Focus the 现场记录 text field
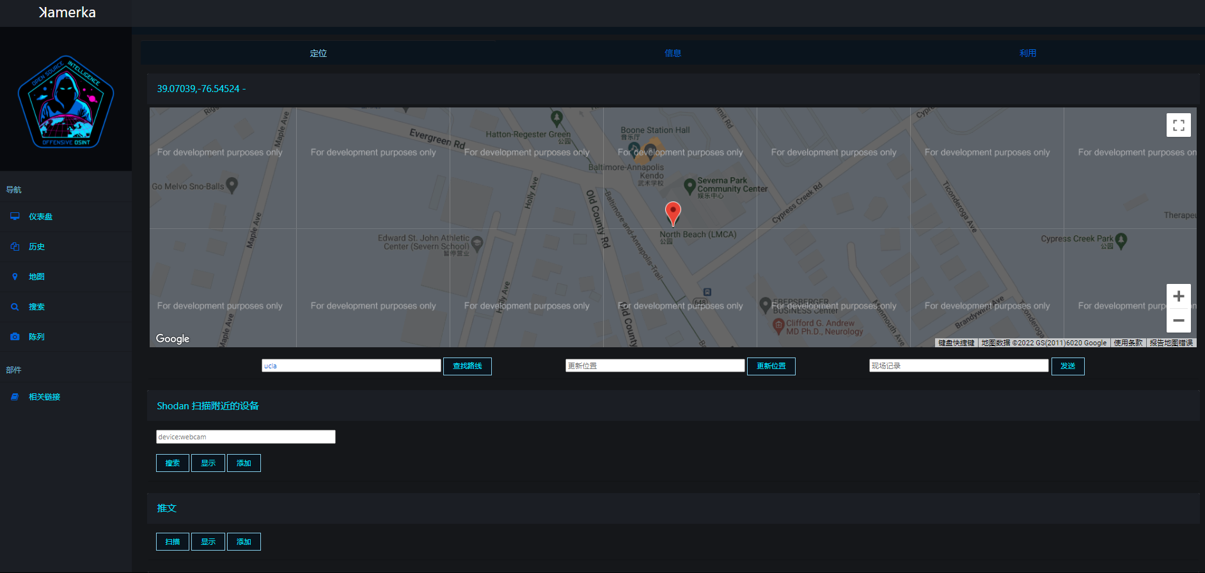Viewport: 1205px width, 573px height. 959,366
